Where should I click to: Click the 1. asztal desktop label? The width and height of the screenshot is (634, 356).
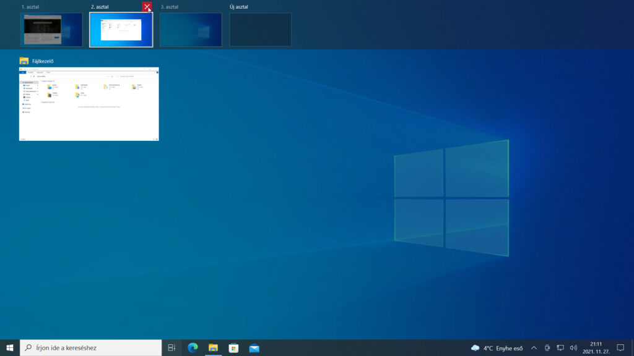(30, 7)
